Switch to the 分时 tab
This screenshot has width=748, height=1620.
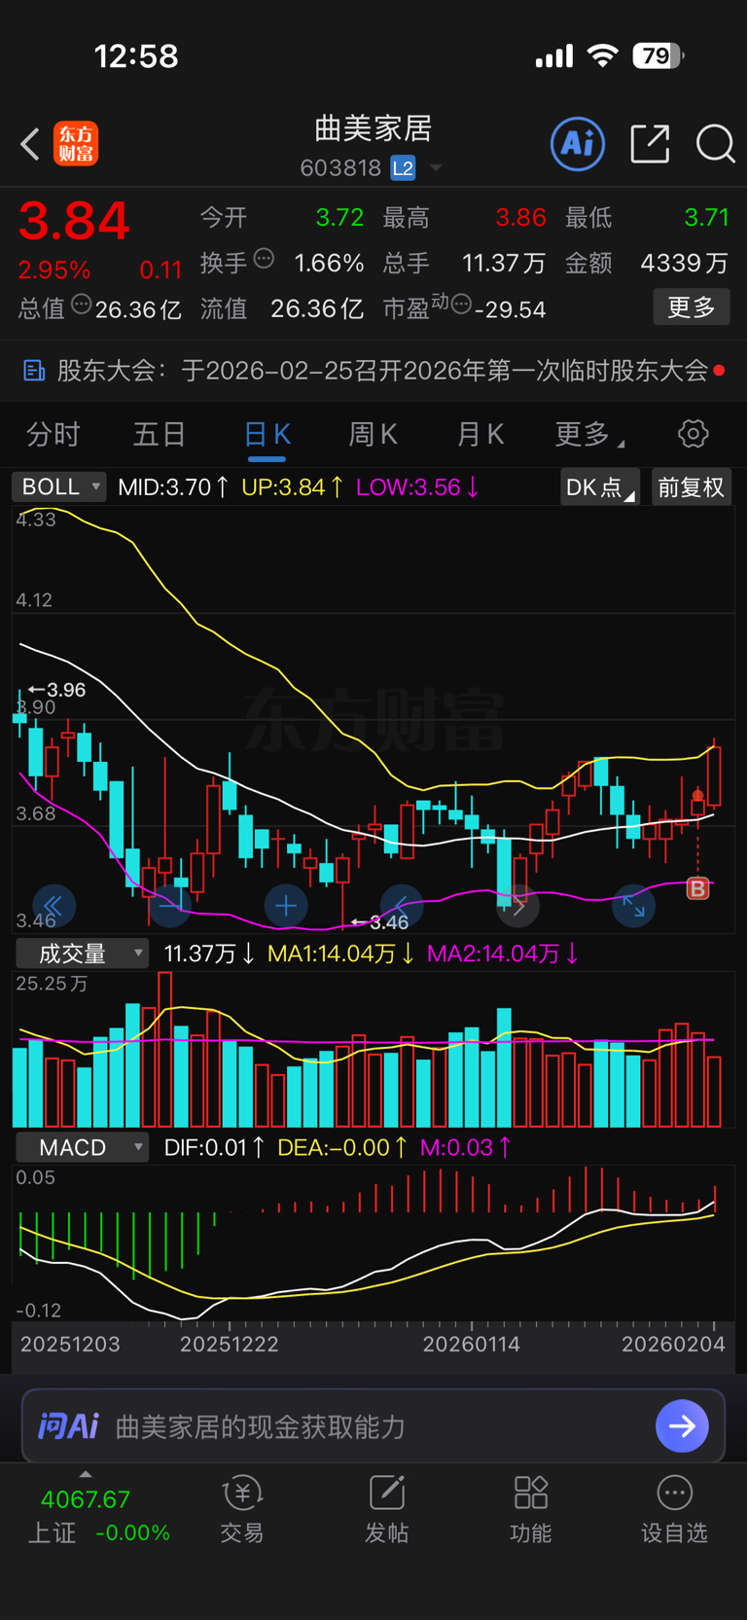tap(53, 434)
